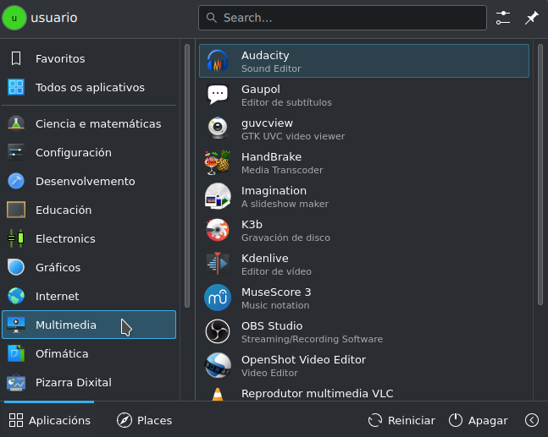Open the Audacity sound editor icon
This screenshot has height=437, width=548.
coord(219,61)
